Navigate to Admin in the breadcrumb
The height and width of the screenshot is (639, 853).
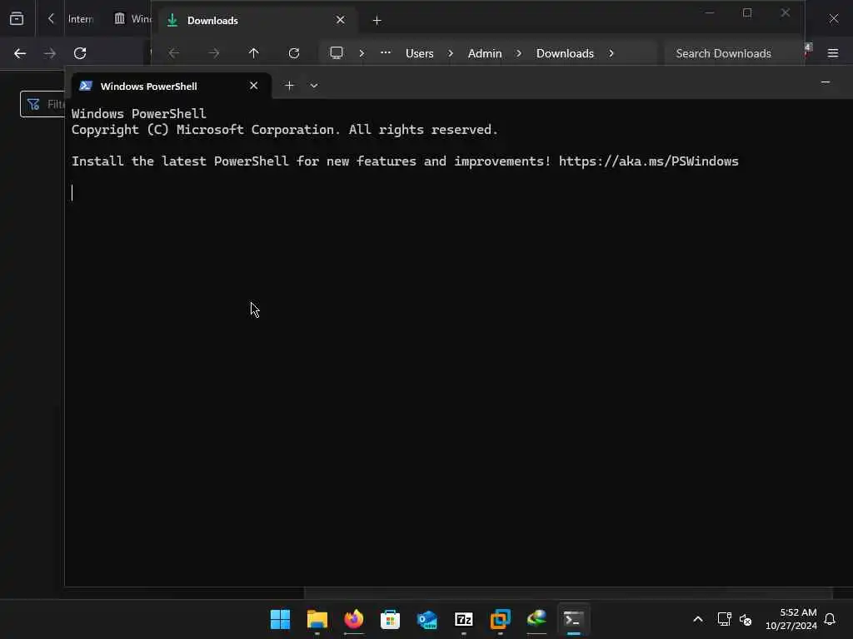485,53
